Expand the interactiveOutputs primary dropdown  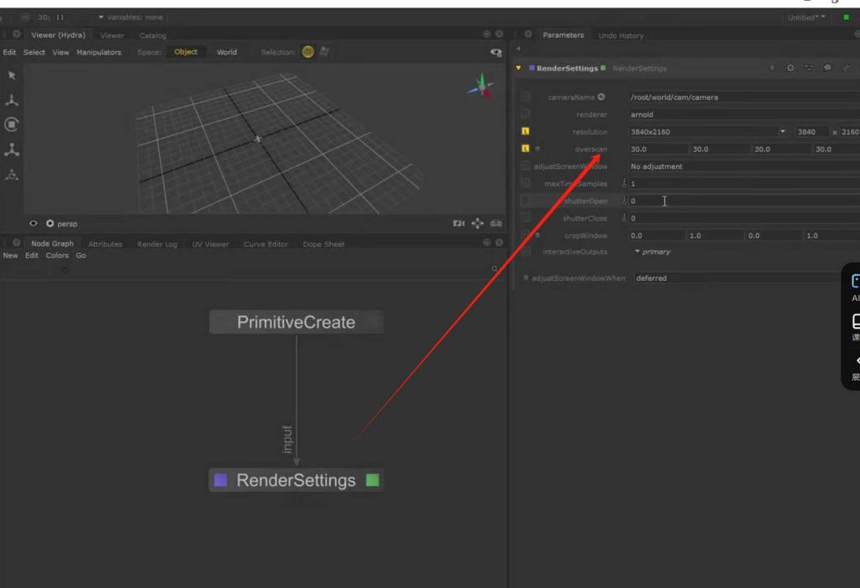click(653, 252)
